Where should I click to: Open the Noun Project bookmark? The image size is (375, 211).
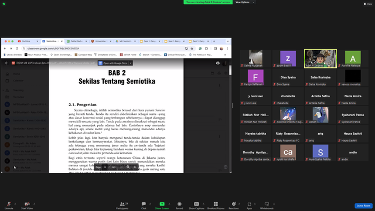(x=36, y=55)
